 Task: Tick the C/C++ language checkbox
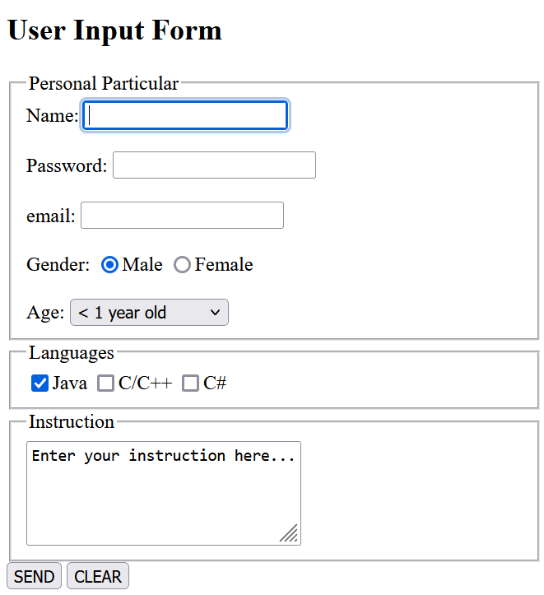click(x=105, y=383)
